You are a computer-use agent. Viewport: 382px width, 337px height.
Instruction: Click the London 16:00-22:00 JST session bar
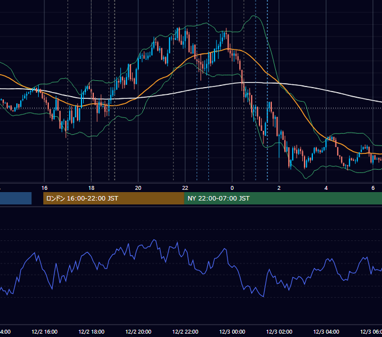[x=113, y=198]
